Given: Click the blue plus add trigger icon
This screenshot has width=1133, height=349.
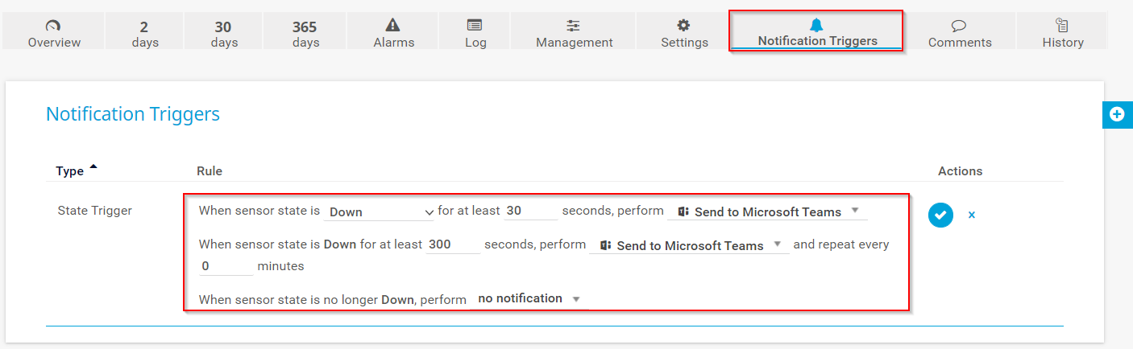Looking at the screenshot, I should point(1117,114).
